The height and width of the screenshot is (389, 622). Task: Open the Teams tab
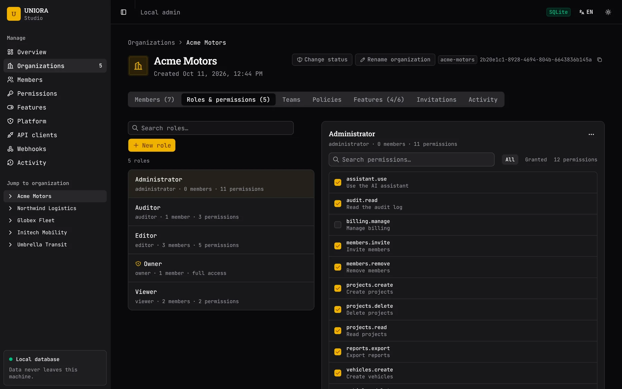click(x=291, y=100)
